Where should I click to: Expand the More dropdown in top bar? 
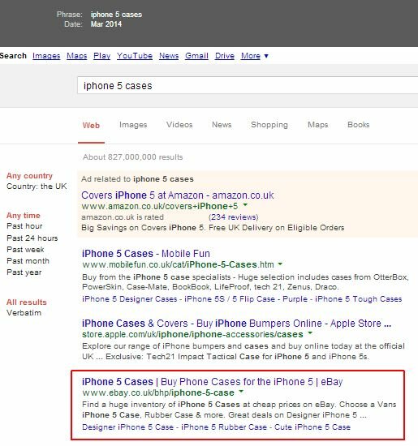[255, 56]
